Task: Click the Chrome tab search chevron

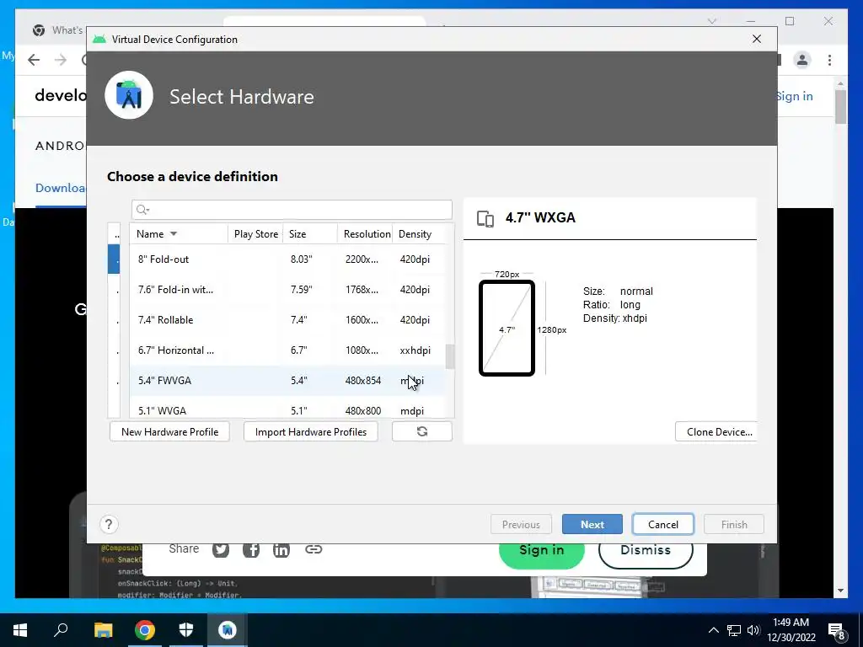Action: 711,21
